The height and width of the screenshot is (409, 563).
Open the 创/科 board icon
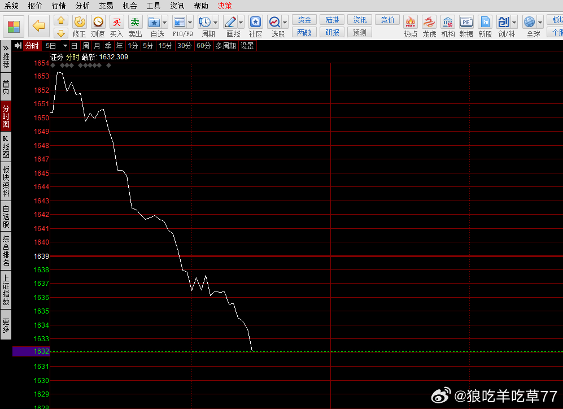[504, 22]
